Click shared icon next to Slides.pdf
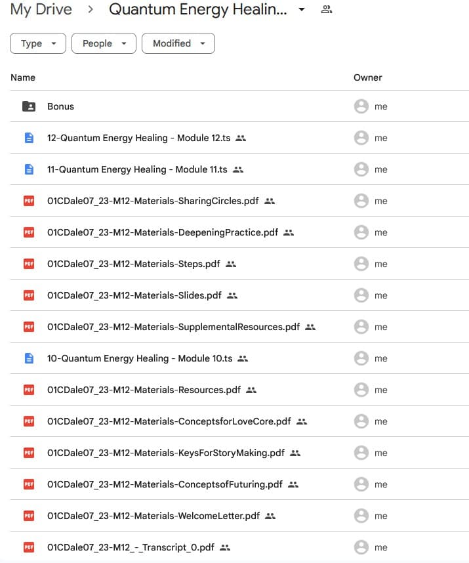469x563 pixels. [x=232, y=295]
